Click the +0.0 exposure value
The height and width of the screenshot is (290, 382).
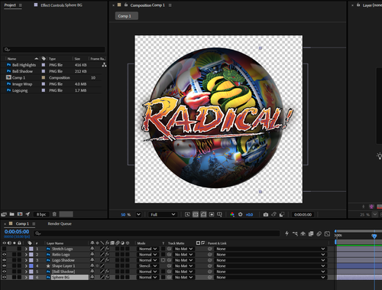[249, 215]
